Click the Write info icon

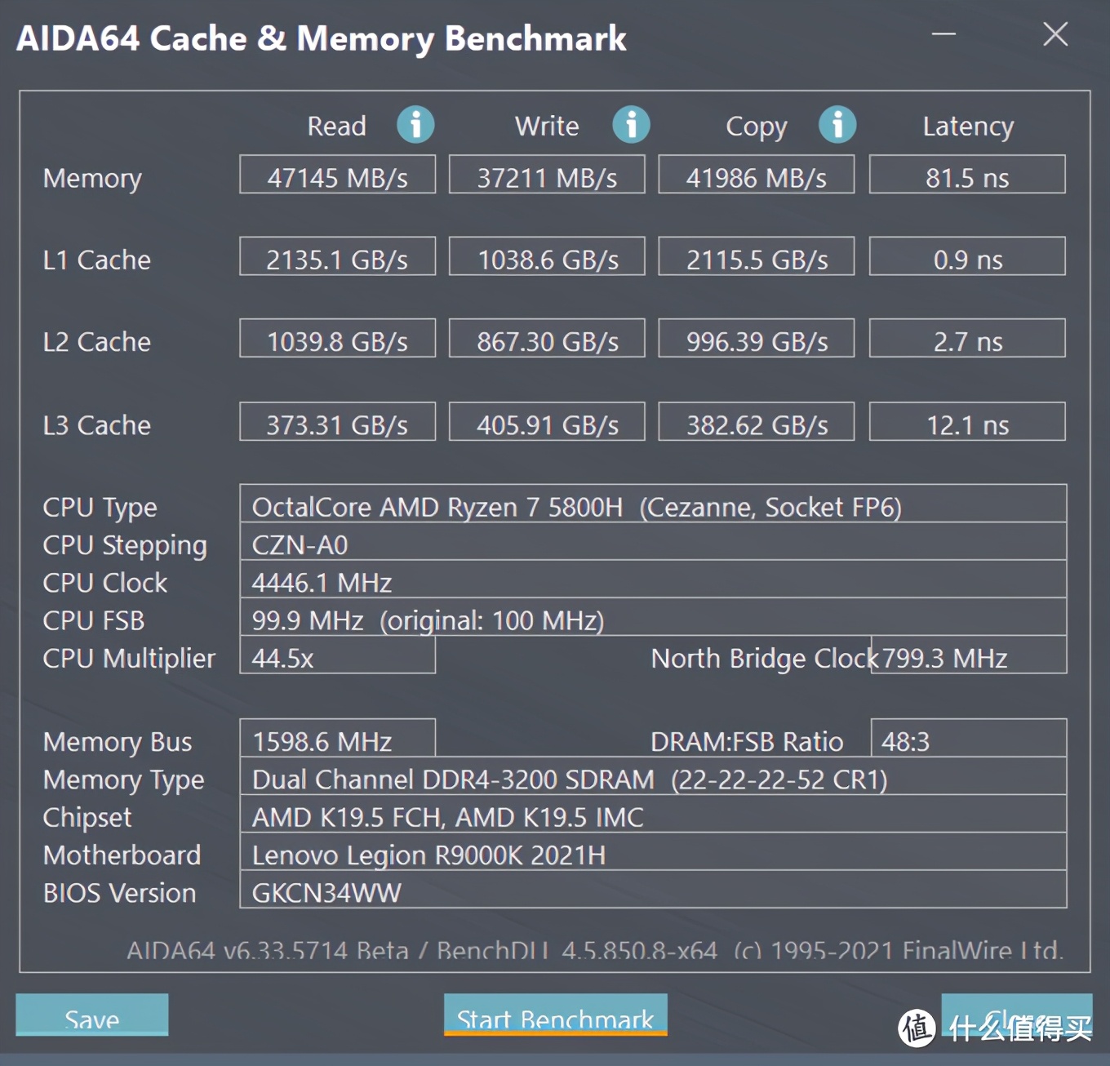point(631,125)
